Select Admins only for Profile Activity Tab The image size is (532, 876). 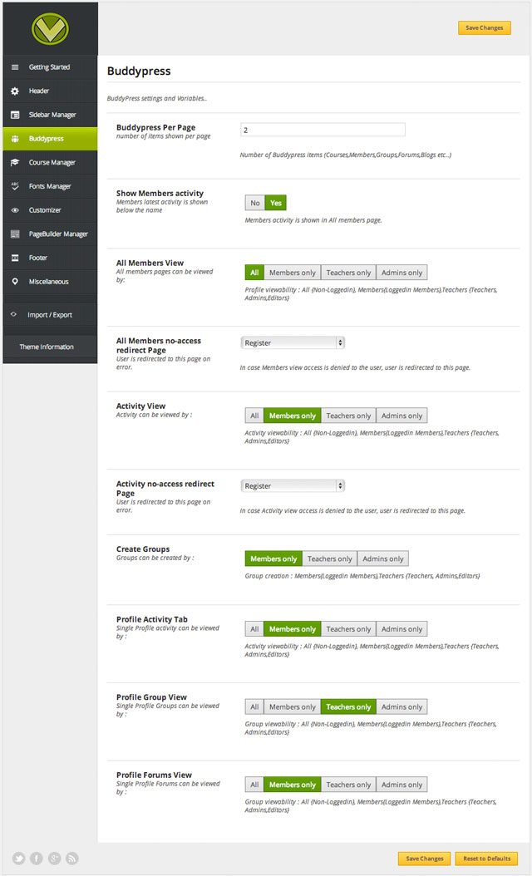pos(401,629)
